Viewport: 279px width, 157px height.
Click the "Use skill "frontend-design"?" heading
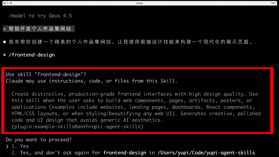pyautogui.click(x=46, y=75)
